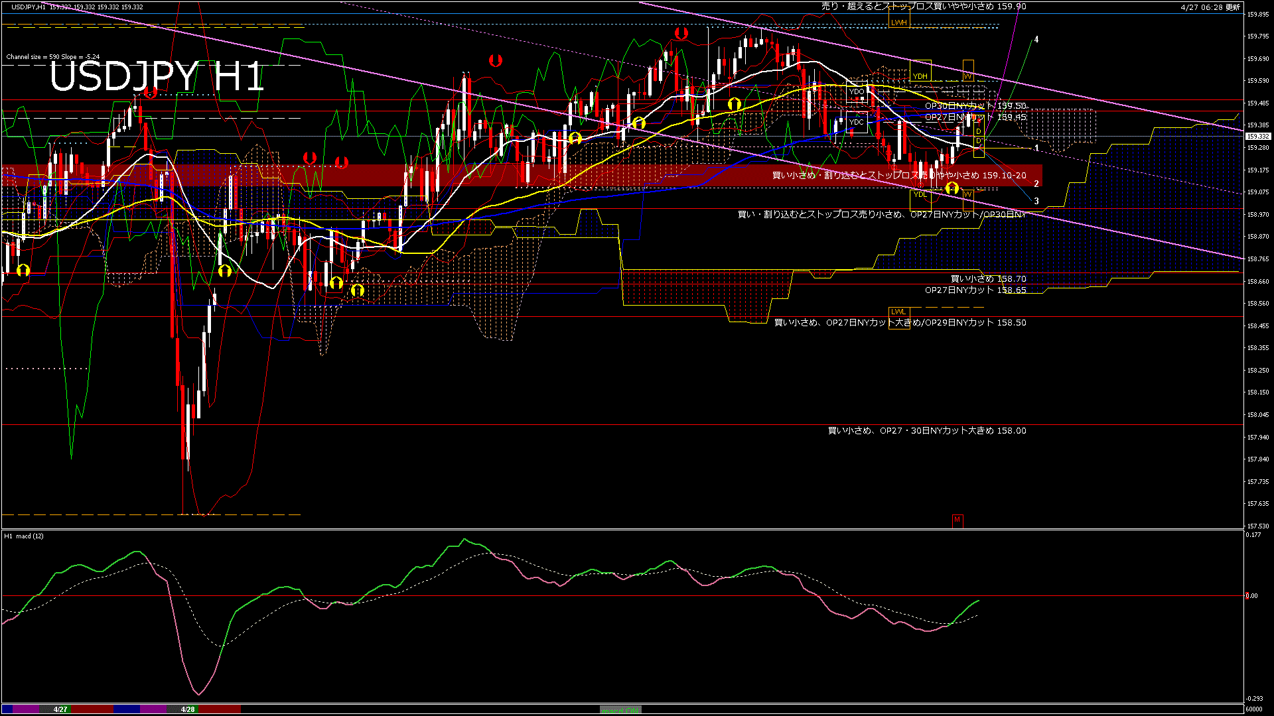1274x716 pixels.
Task: Click the yellow up-arrow signal beside YDL
Action: (x=952, y=188)
